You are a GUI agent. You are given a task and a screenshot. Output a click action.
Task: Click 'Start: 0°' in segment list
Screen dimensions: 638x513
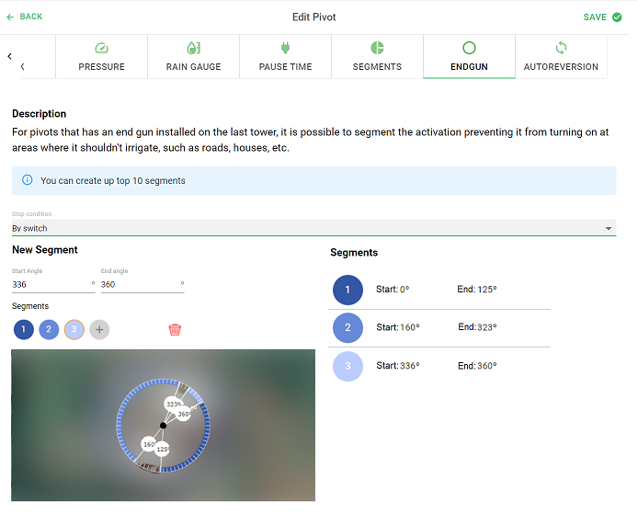click(x=393, y=290)
